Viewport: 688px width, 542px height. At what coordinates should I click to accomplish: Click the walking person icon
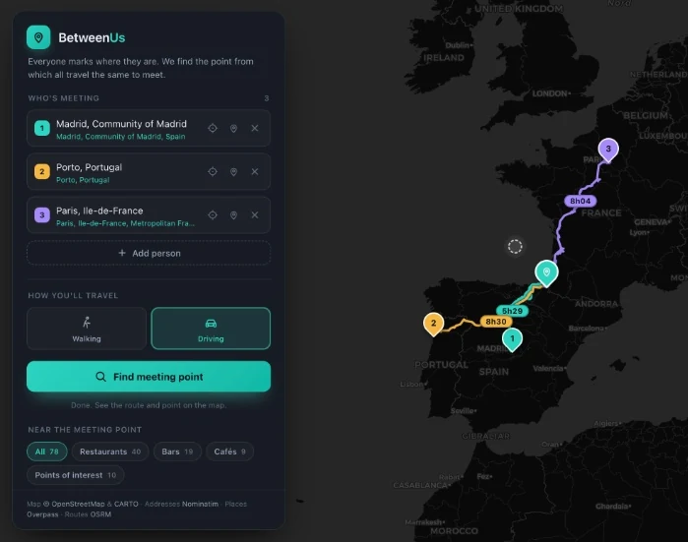tap(87, 323)
